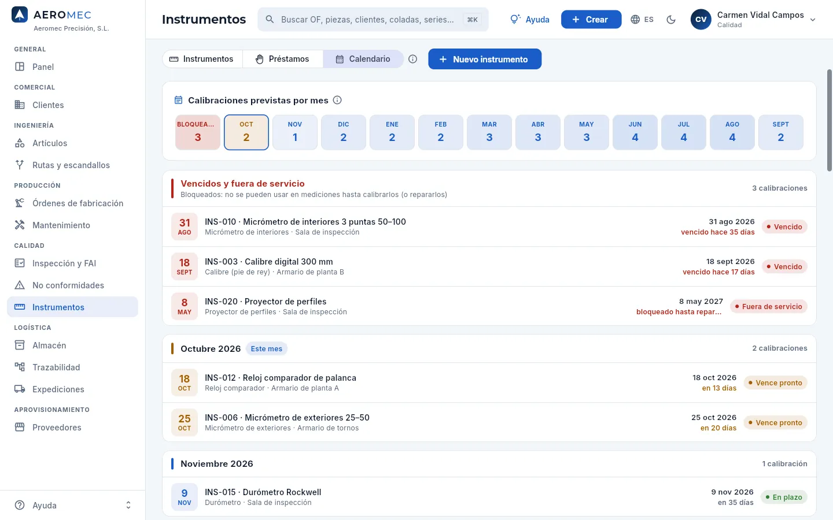This screenshot has width=833, height=520.
Task: Select the NOV calibration tile
Action: pyautogui.click(x=295, y=132)
